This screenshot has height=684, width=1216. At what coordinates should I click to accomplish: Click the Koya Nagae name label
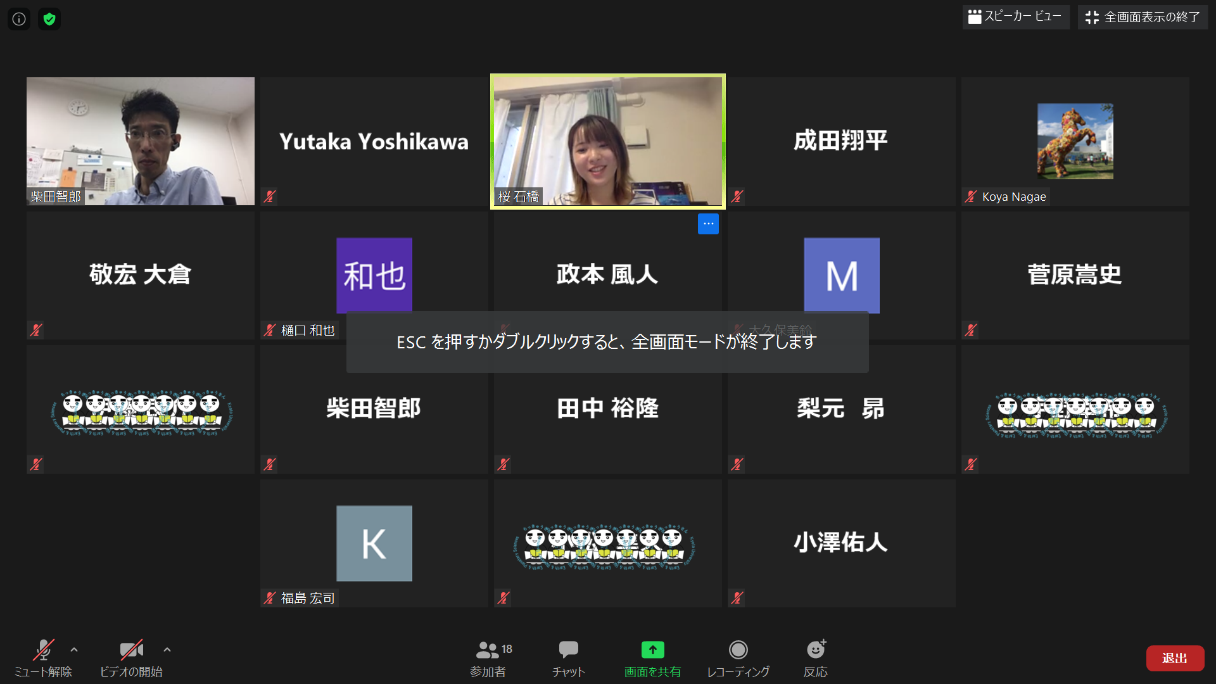(x=1014, y=197)
